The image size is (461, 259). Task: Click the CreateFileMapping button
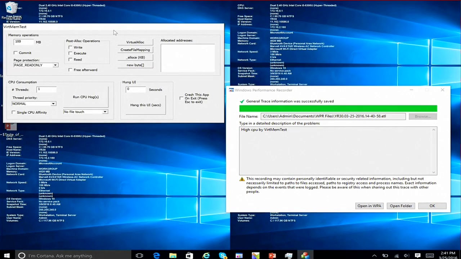[x=135, y=50]
